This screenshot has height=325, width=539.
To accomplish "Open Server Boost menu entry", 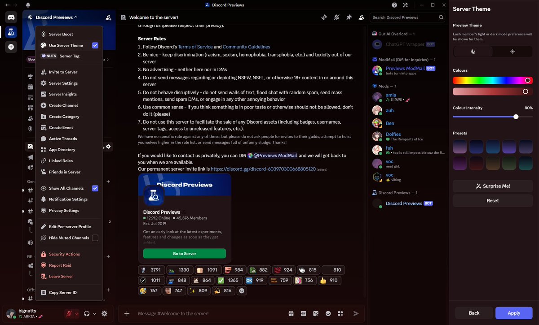I will 69,34.
